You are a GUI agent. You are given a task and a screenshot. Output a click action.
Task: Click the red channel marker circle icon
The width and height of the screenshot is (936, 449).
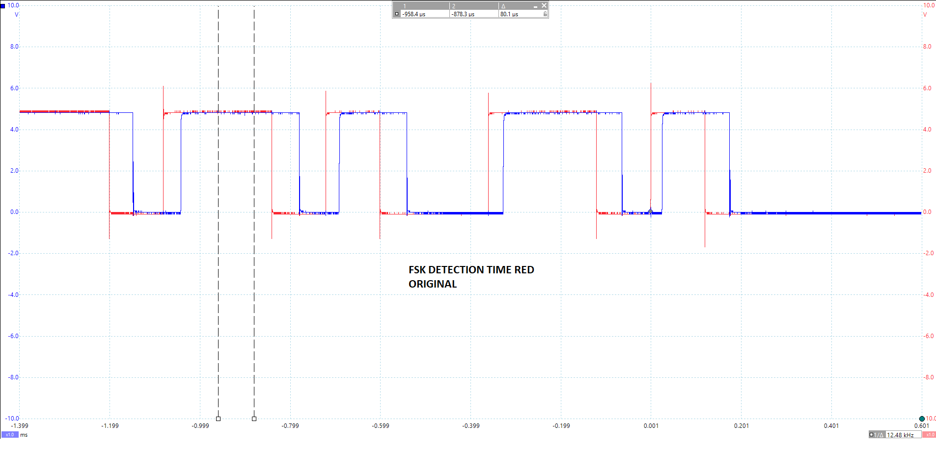click(x=922, y=419)
